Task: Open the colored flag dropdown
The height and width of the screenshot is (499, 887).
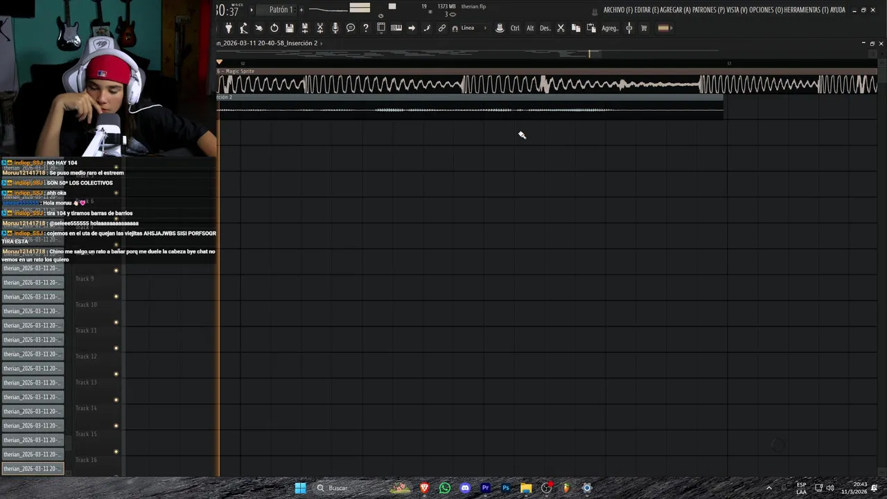Action: click(x=664, y=28)
